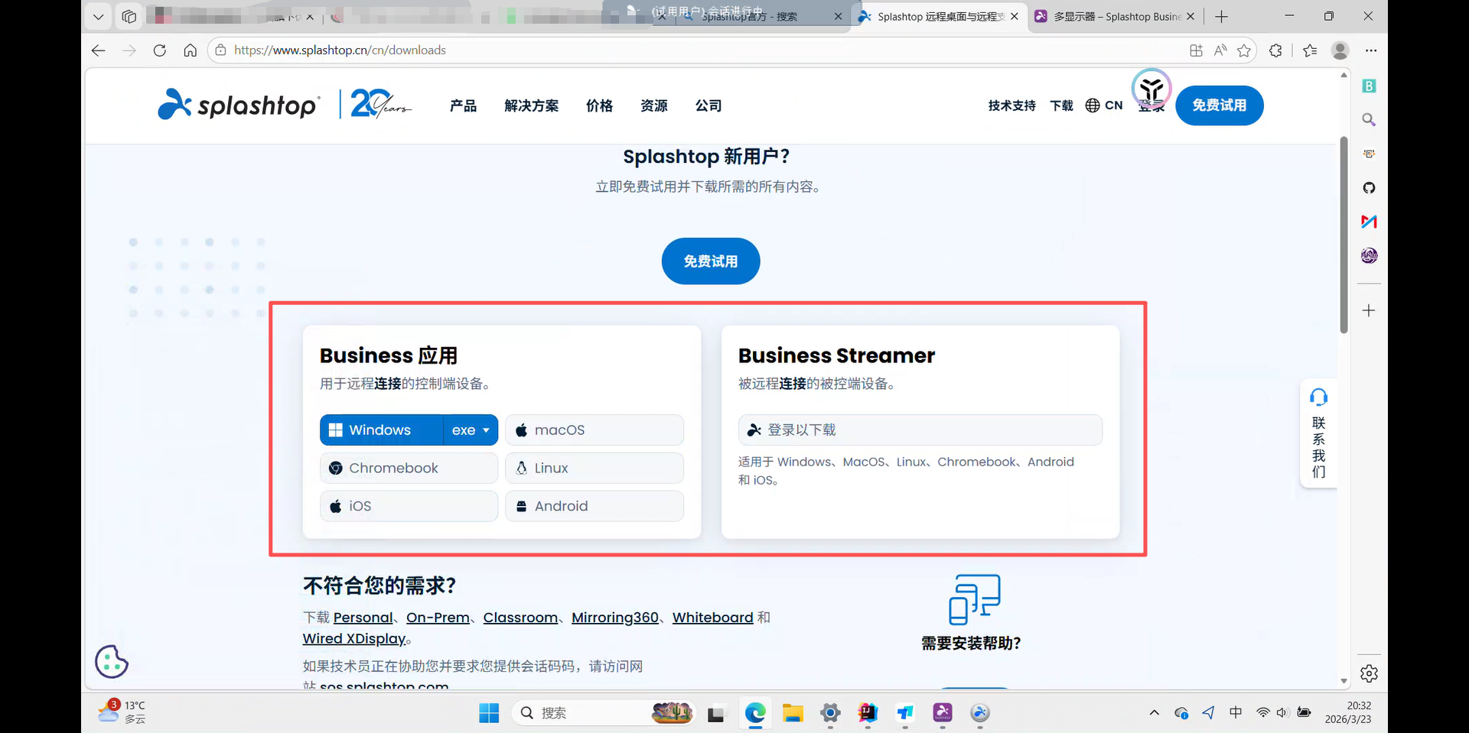Select the Chromebook download option

[x=409, y=468]
